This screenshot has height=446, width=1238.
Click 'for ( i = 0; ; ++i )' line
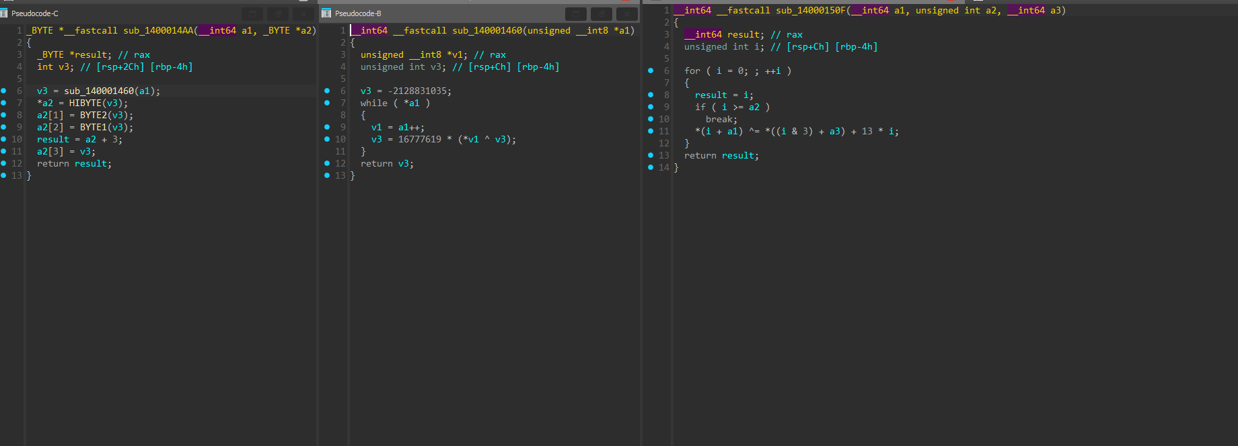click(738, 71)
